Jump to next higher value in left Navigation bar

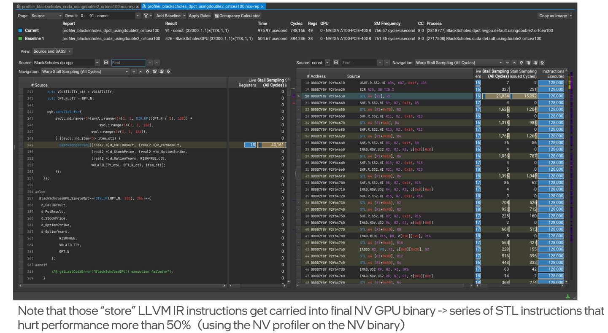point(154,72)
